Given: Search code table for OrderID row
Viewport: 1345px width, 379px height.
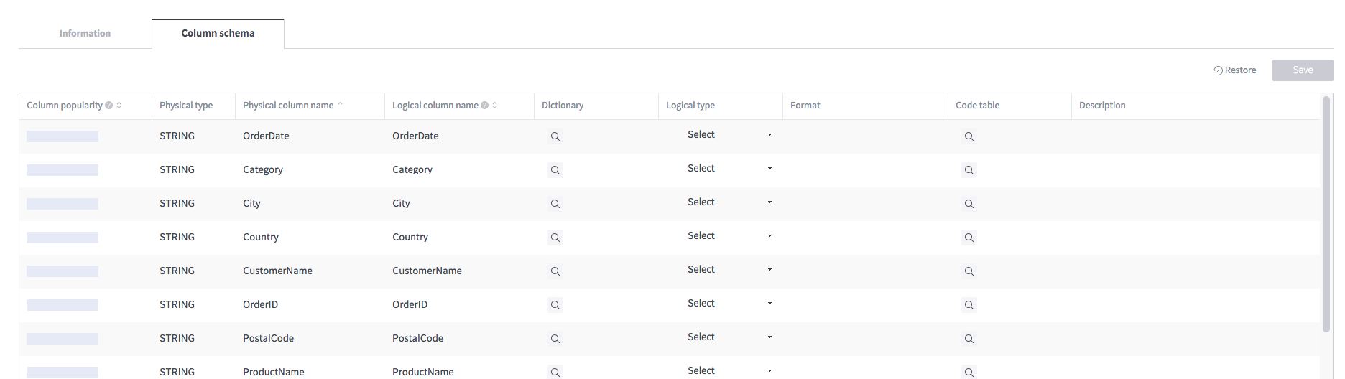Looking at the screenshot, I should click(x=969, y=305).
